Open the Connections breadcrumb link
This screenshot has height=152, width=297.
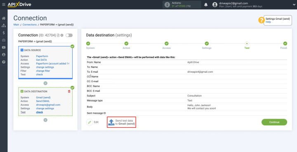(30, 25)
